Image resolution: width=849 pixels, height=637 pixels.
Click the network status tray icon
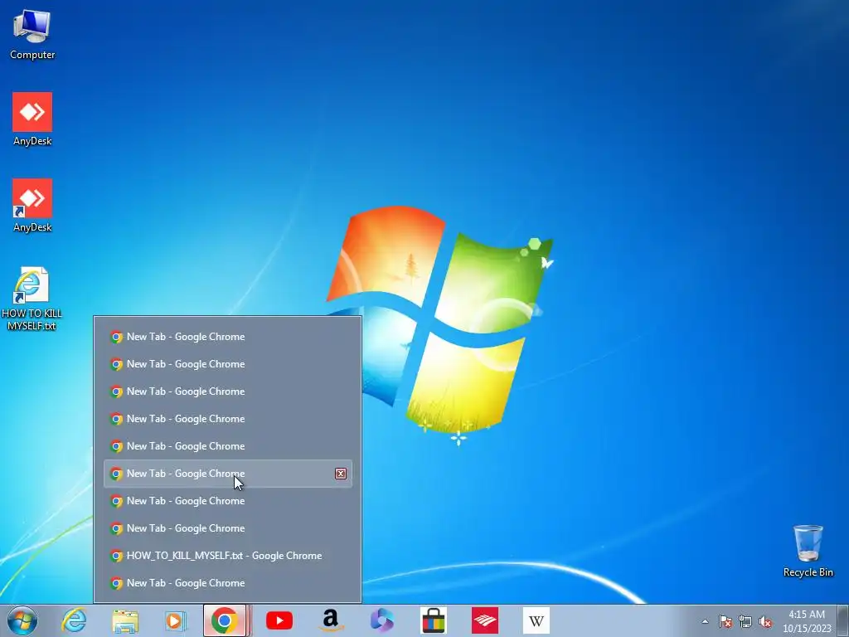point(745,621)
